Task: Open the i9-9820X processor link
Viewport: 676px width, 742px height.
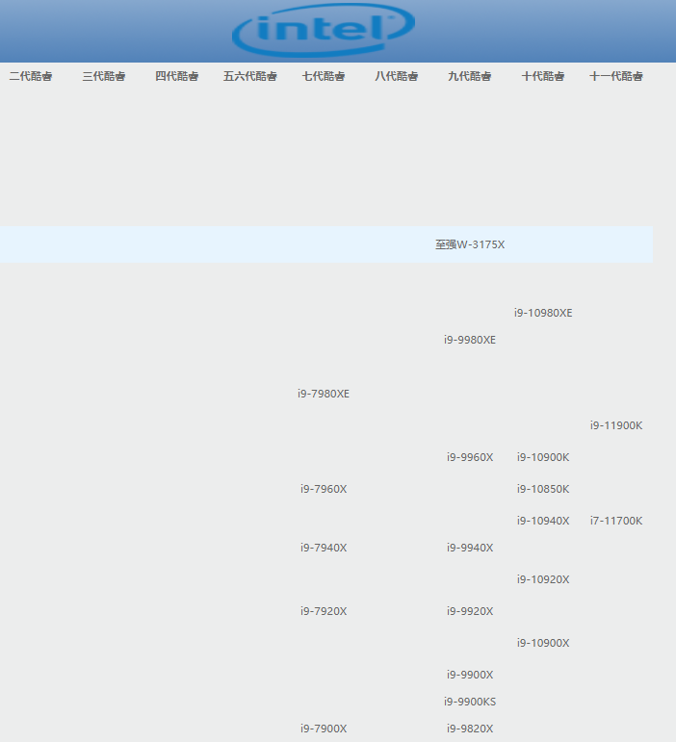Action: [470, 729]
